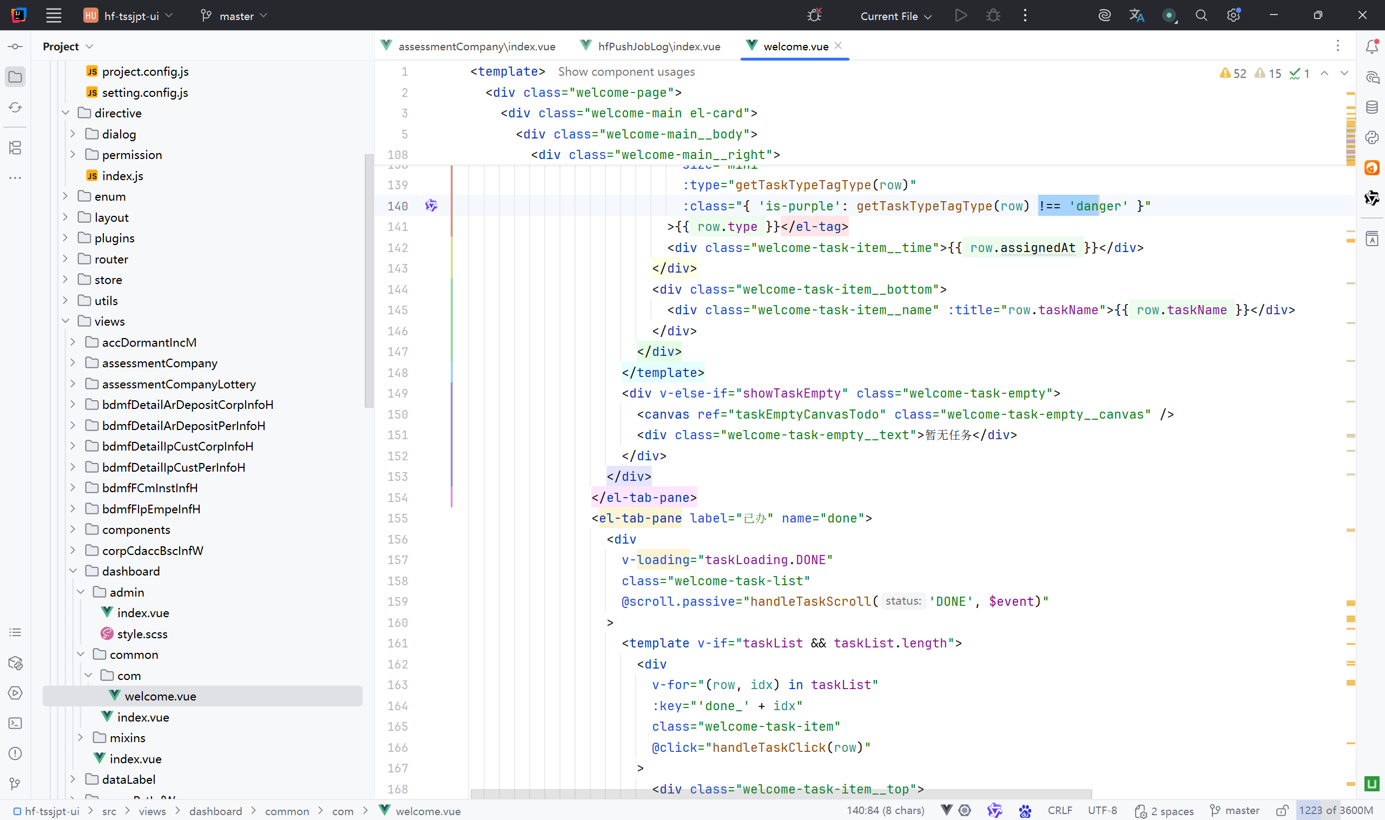
Task: Switch to the hfPushJobLog\index.vue tab
Action: (x=650, y=46)
